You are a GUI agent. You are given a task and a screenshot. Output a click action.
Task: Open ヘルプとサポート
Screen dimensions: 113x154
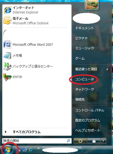tap(88, 130)
